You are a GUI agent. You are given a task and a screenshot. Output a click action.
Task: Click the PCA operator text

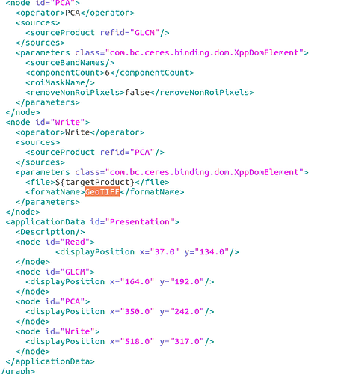pyautogui.click(x=73, y=13)
